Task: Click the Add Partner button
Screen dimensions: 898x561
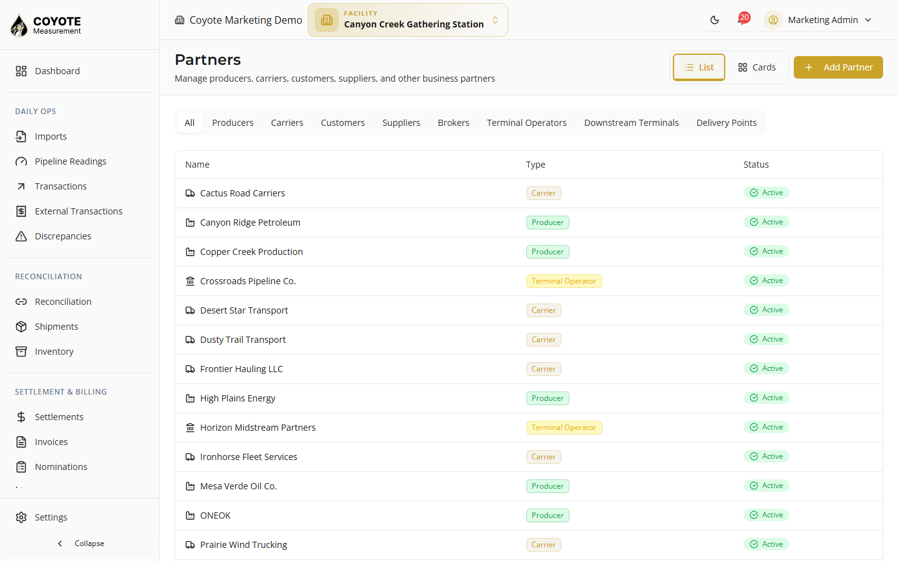Action: click(838, 67)
